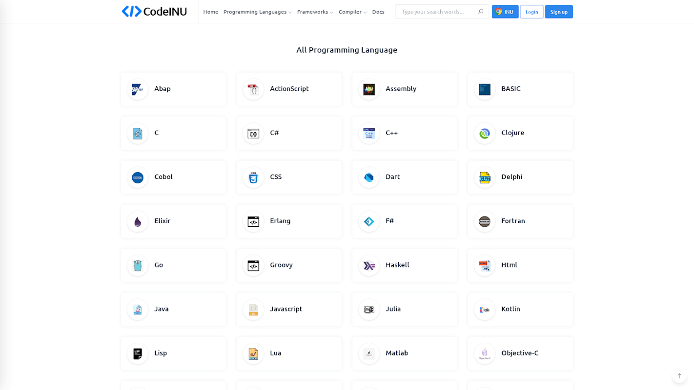Click the Groovy code window icon
This screenshot has height=390, width=694.
[253, 266]
